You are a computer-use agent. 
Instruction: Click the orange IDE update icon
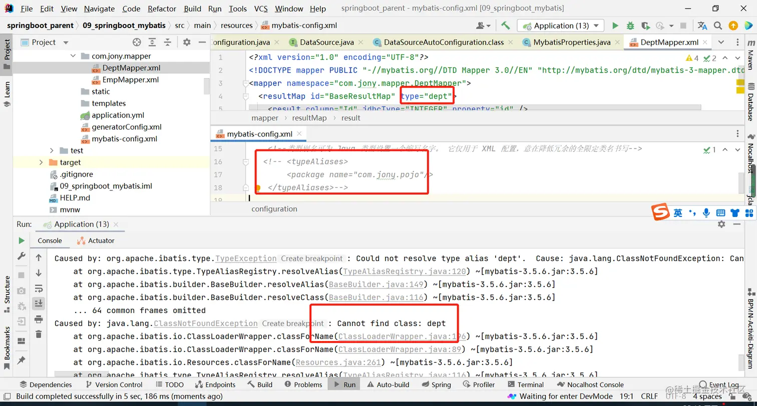tap(733, 25)
